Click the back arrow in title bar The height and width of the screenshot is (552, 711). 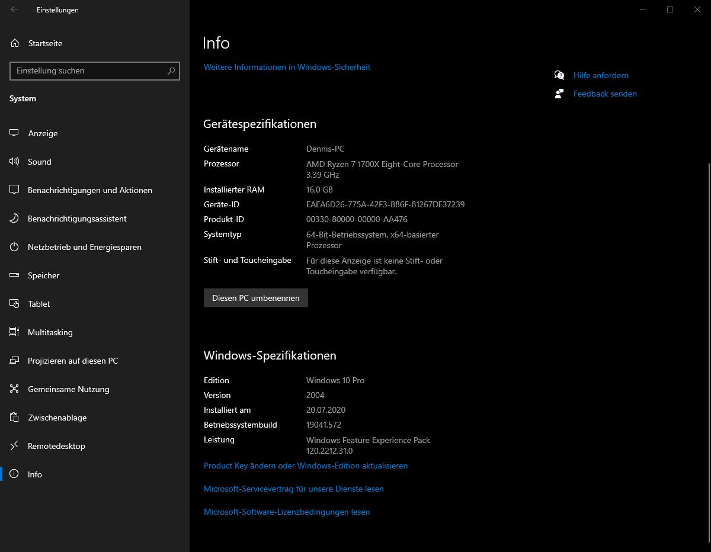14,9
